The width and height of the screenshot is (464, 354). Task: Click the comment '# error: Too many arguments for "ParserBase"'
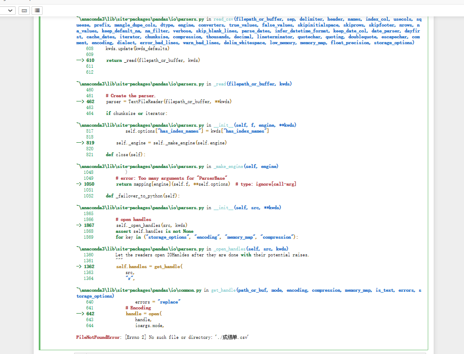click(x=171, y=178)
